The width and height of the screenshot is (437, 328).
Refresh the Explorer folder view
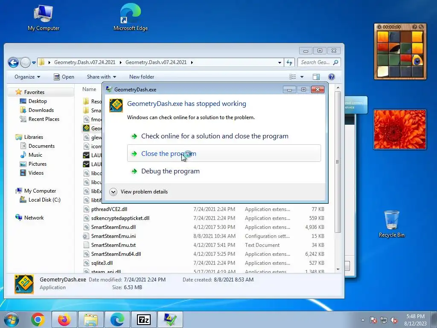pyautogui.click(x=289, y=62)
